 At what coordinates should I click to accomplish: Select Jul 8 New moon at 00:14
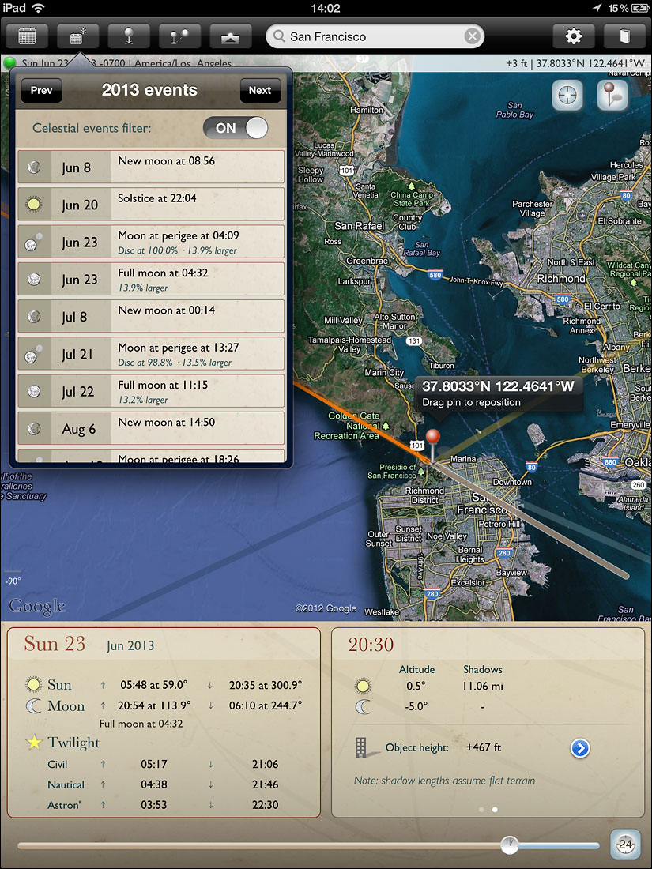pyautogui.click(x=151, y=317)
